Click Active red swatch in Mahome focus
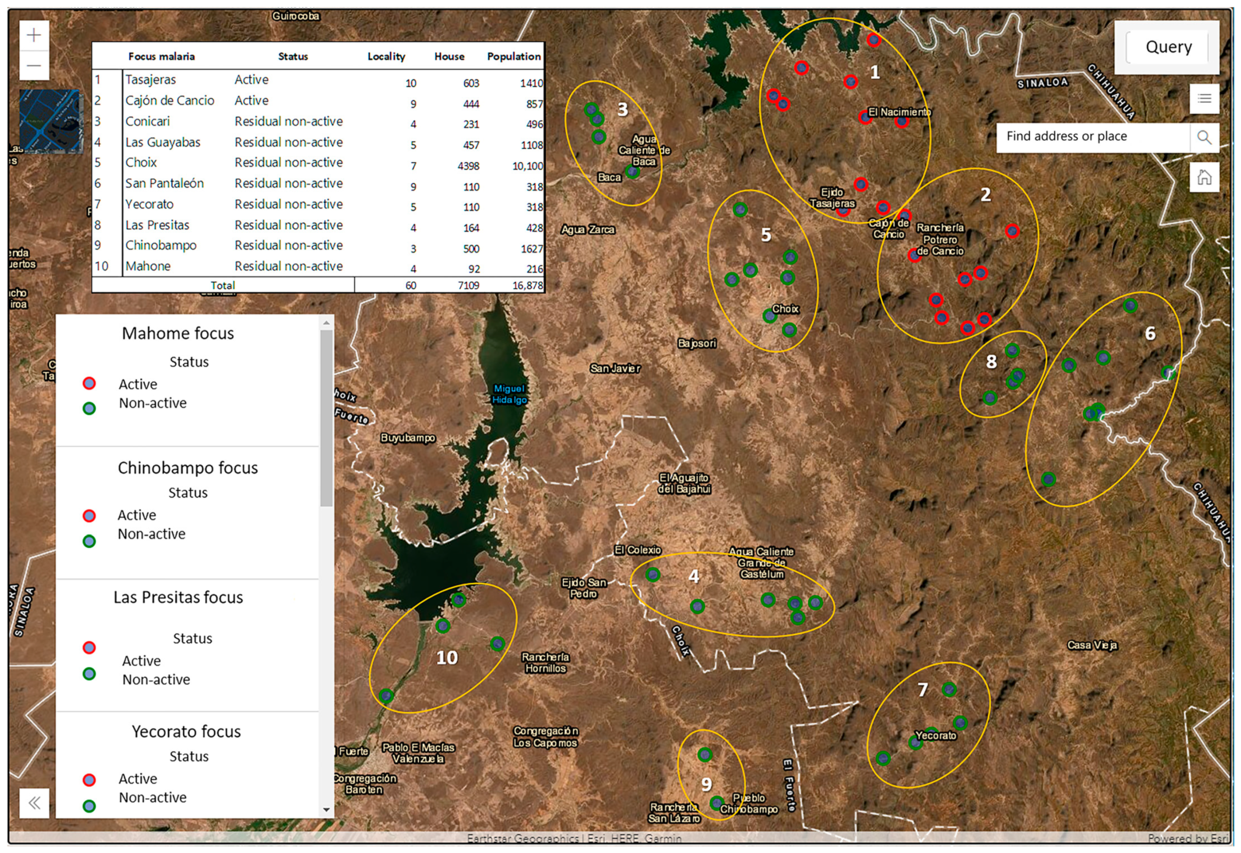This screenshot has width=1241, height=853. [x=89, y=383]
